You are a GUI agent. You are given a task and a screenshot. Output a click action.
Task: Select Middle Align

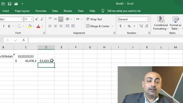[55, 19]
